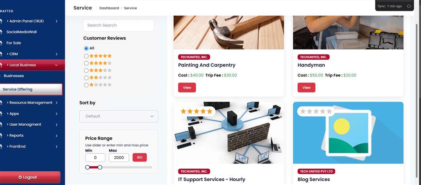
Task: Click the power icon on the Logout button
Action: (20, 177)
